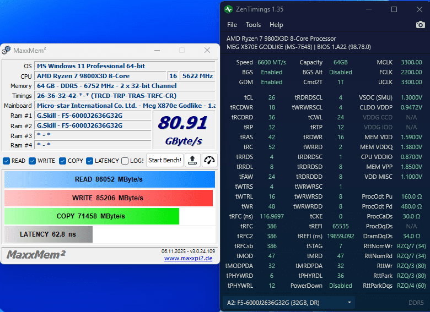Image resolution: width=430 pixels, height=312 pixels.
Task: Click the FCLK 2200.00 value
Action: (x=411, y=72)
